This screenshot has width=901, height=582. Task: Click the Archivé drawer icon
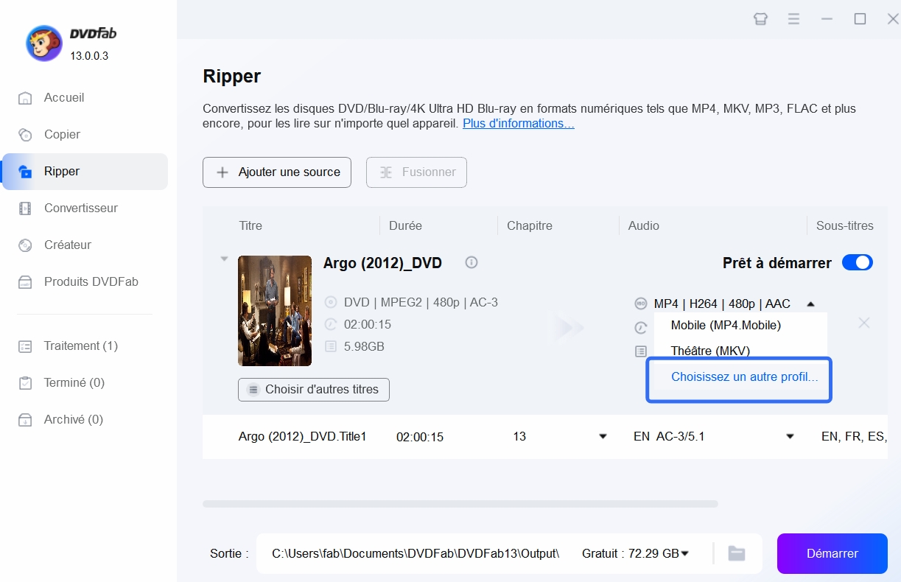(25, 420)
